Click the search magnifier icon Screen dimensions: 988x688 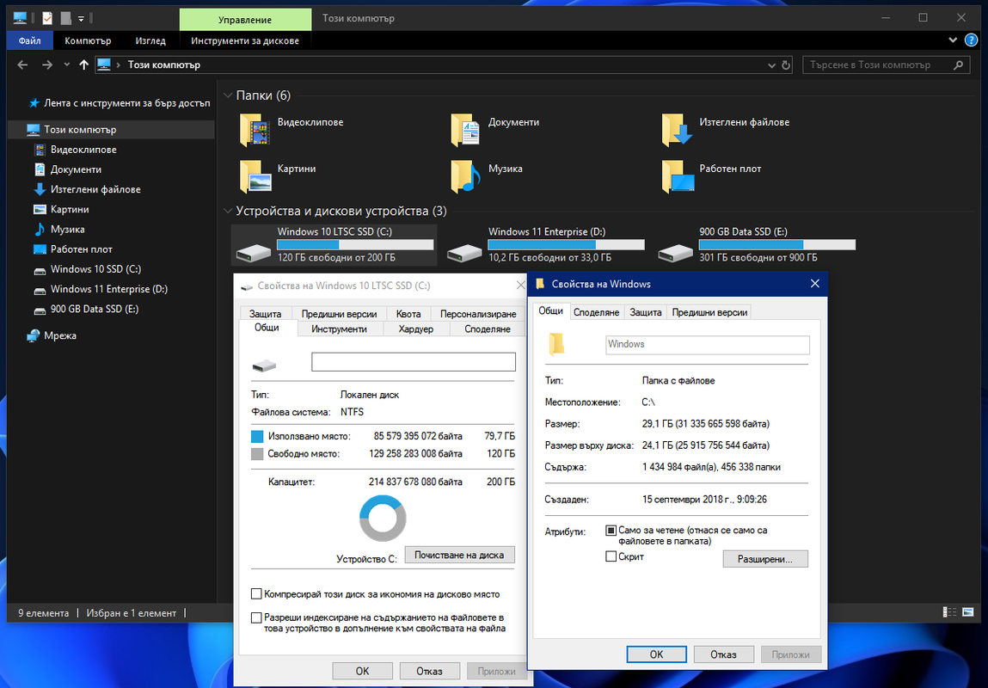[959, 64]
